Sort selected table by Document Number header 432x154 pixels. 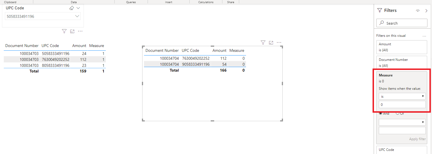(x=162, y=50)
